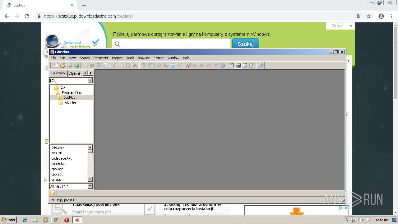Click file list scrollbar up arrow
Screen dimensions: 398x224
[x=90, y=148]
